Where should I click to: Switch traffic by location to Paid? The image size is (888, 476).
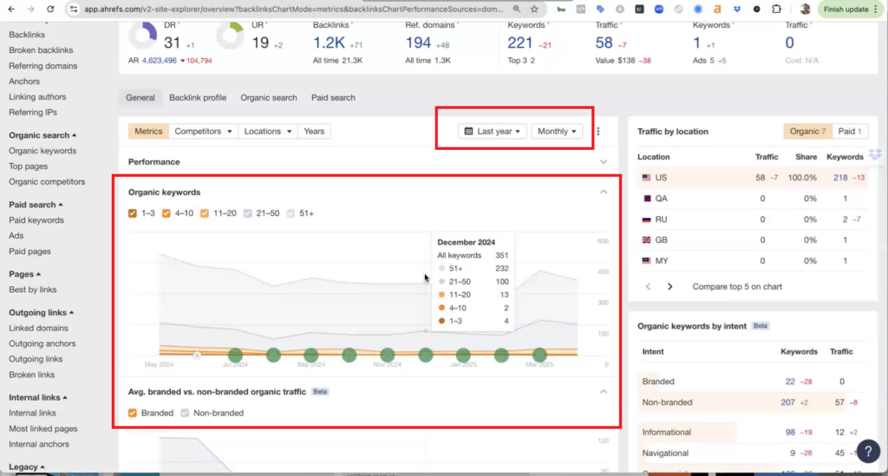pos(850,131)
